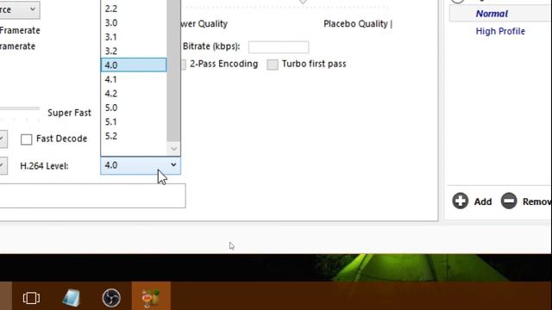Select level 5.0 in dropdown list
Viewport: 552px width, 310px height.
pos(134,108)
